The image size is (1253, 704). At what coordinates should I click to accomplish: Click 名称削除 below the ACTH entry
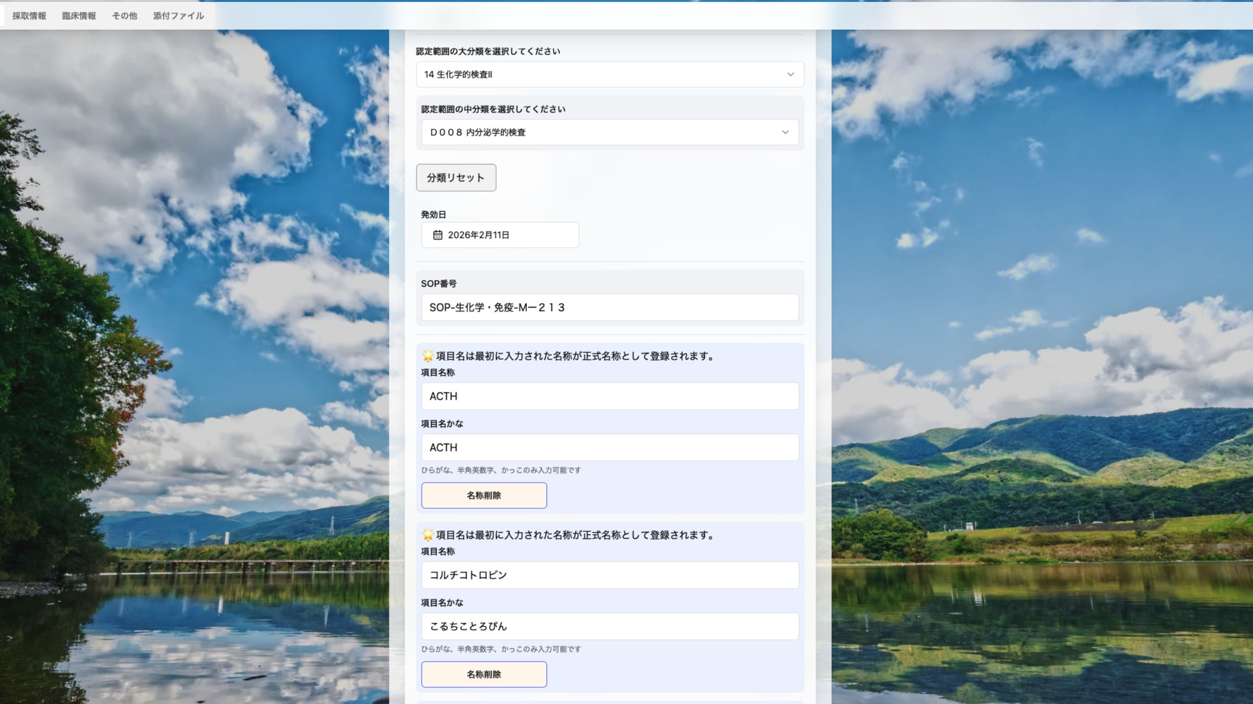click(483, 495)
